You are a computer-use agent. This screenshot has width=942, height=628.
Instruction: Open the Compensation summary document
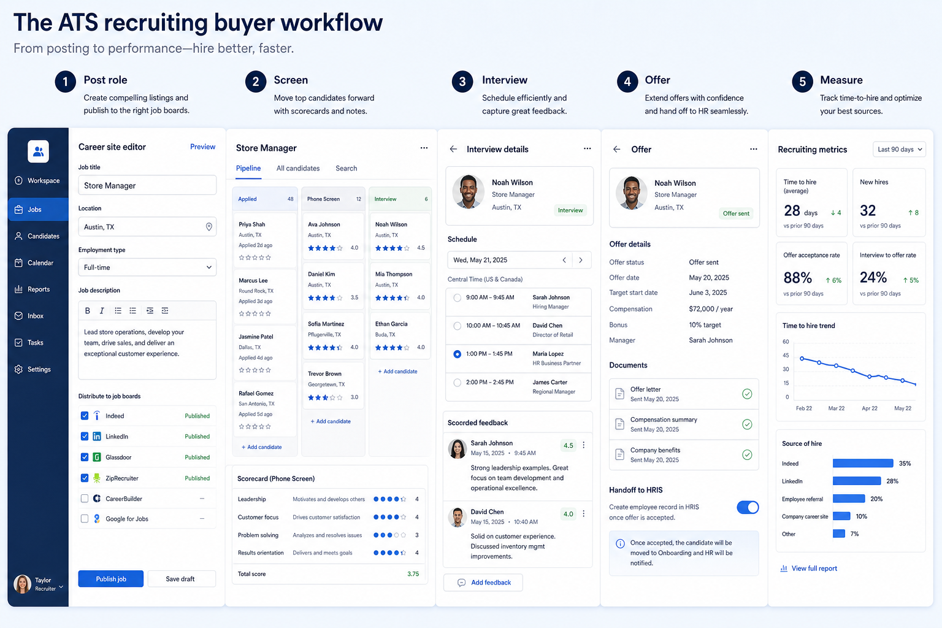tap(684, 424)
